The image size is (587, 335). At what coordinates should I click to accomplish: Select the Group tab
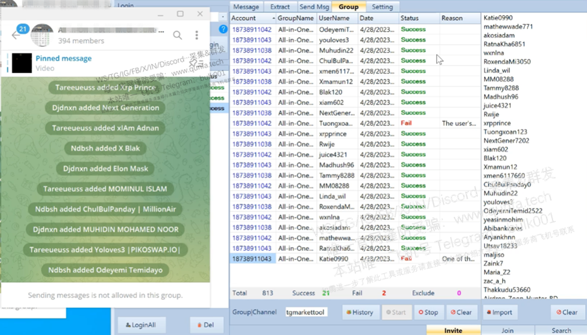click(x=348, y=7)
